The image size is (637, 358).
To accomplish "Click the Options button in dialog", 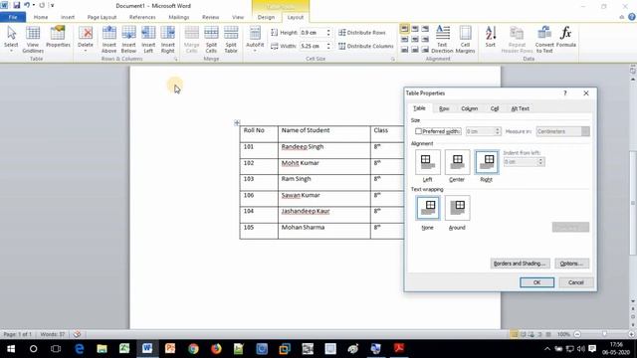I will (x=571, y=264).
